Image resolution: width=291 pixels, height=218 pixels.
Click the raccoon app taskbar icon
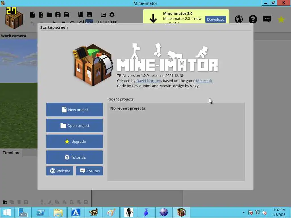point(93,212)
